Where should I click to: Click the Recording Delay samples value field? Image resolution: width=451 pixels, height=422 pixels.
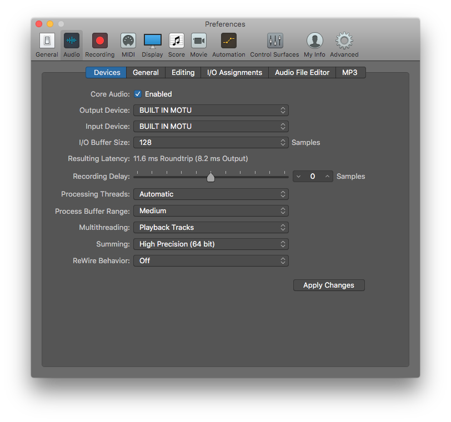313,177
